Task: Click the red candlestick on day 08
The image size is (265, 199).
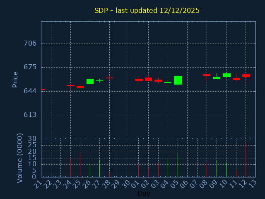Action: 207,75
